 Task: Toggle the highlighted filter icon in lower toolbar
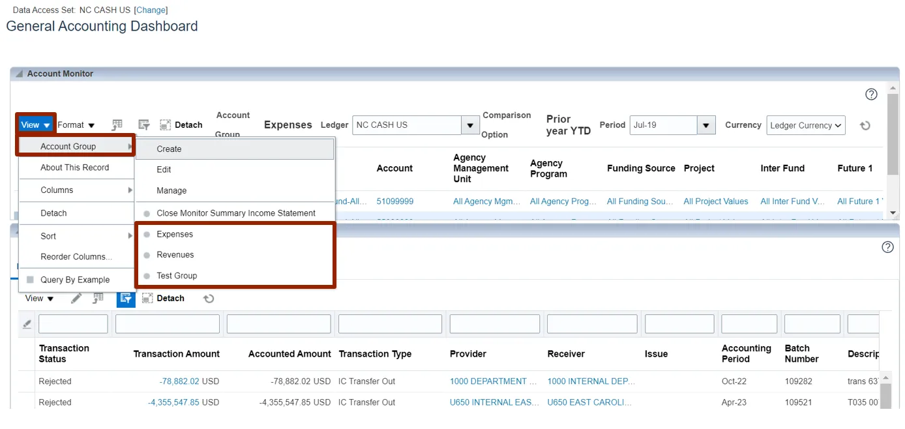coord(126,299)
